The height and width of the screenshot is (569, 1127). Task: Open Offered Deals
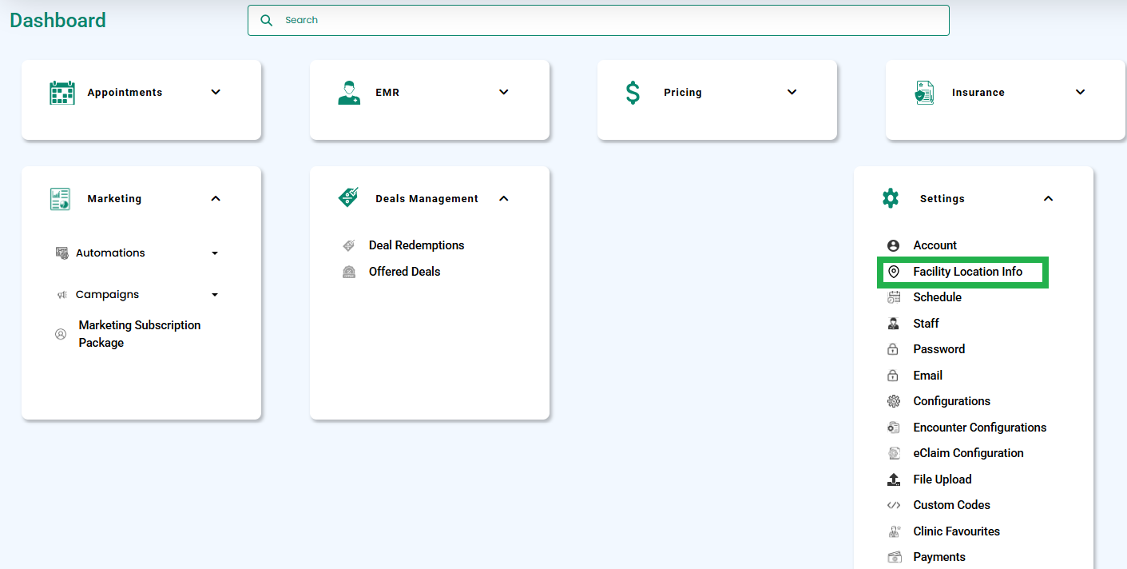(404, 272)
